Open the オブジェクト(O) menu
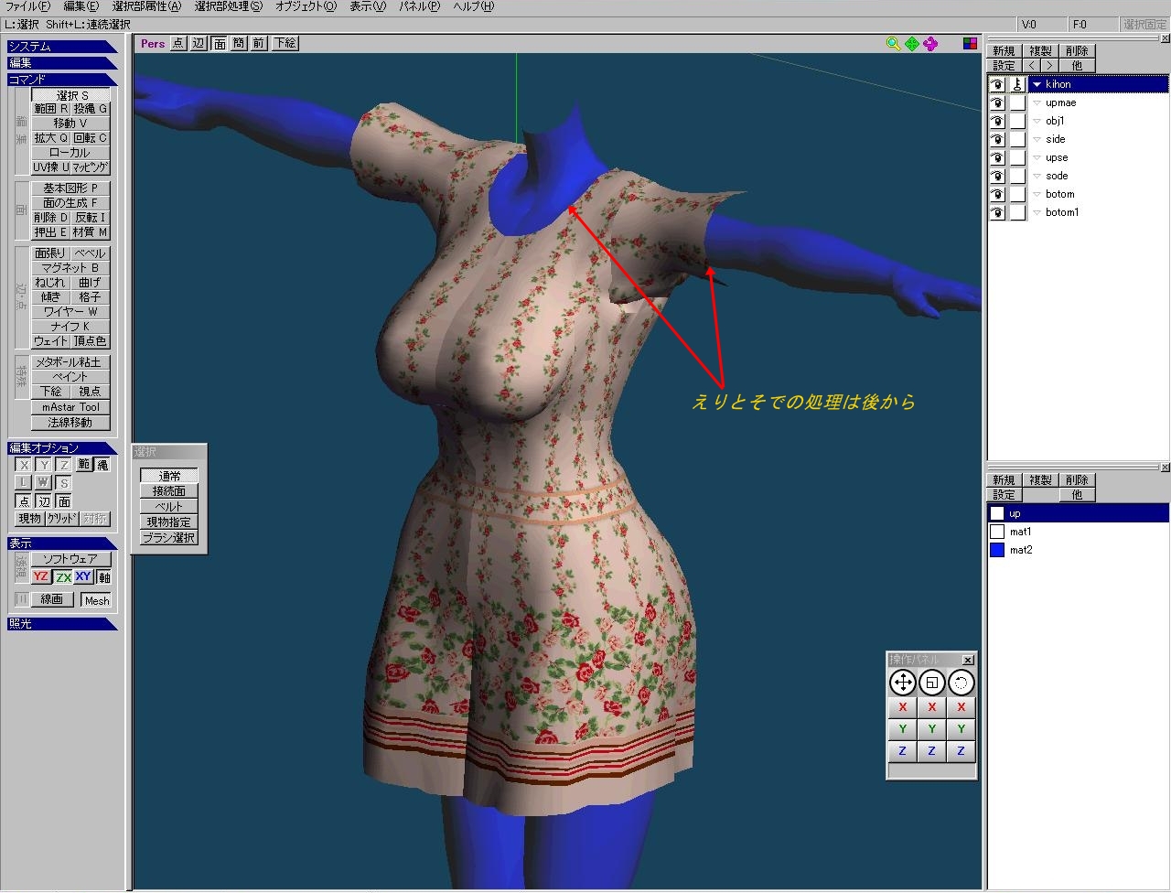 306,6
